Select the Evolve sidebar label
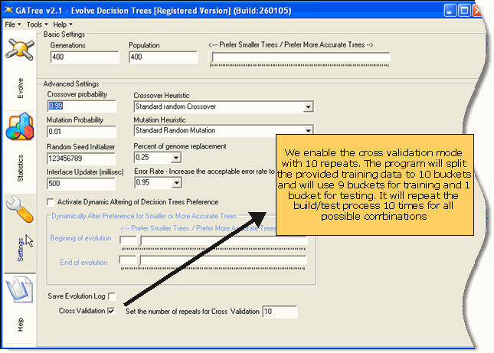The image size is (494, 353). 20,88
